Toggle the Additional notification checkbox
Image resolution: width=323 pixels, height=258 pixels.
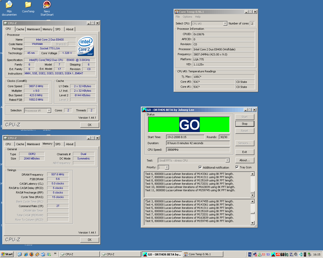pyautogui.click(x=200, y=167)
